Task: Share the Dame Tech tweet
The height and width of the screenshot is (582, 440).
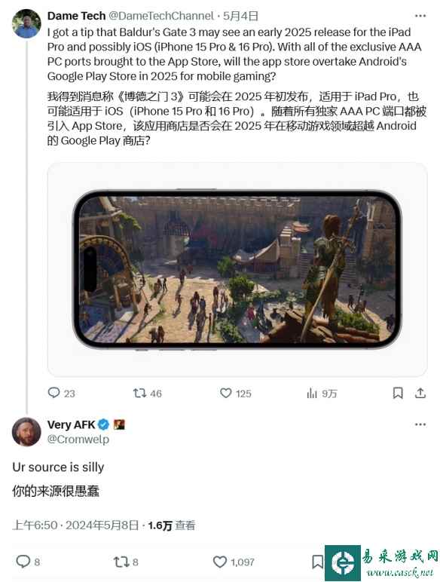Action: point(420,393)
